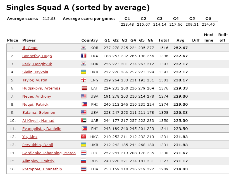Click the France flag icon next to FRA
Screen dimensions: 234x179
(83, 56)
